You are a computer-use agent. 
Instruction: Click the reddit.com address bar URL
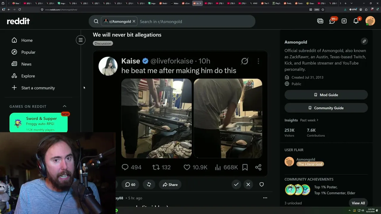[61, 10]
